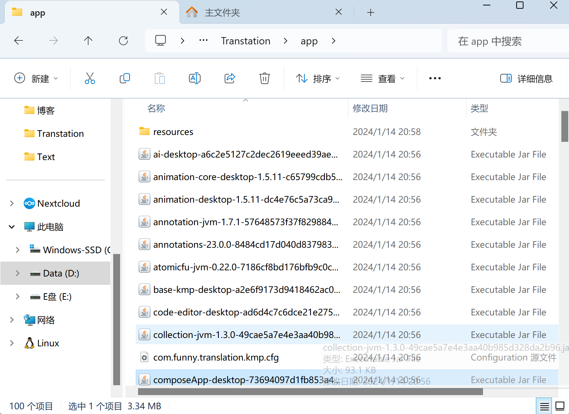Collapse the 此电脑 tree node
Image resolution: width=569 pixels, height=414 pixels.
[12, 227]
